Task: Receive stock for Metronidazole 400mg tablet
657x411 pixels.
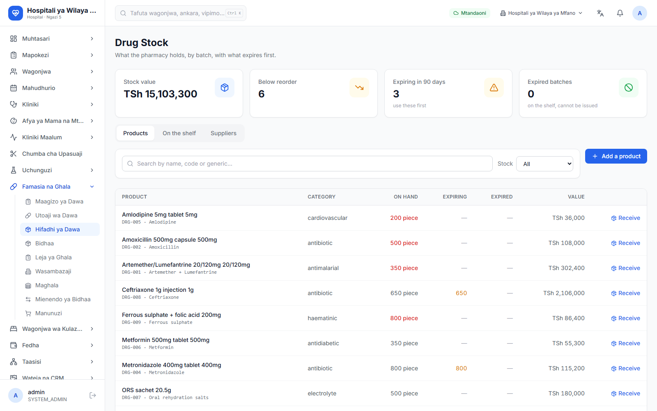Action: [x=625, y=368]
